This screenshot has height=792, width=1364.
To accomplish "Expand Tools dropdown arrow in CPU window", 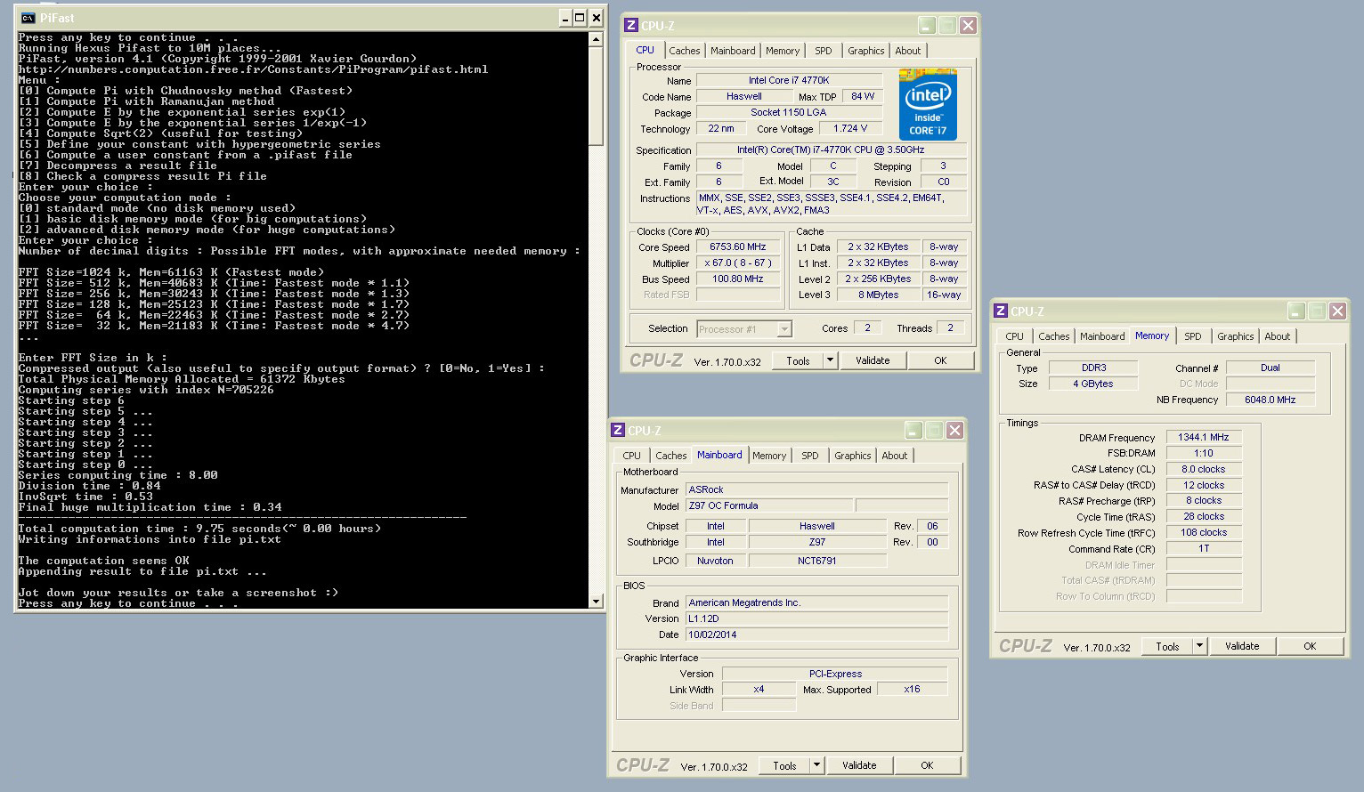I will click(x=831, y=360).
